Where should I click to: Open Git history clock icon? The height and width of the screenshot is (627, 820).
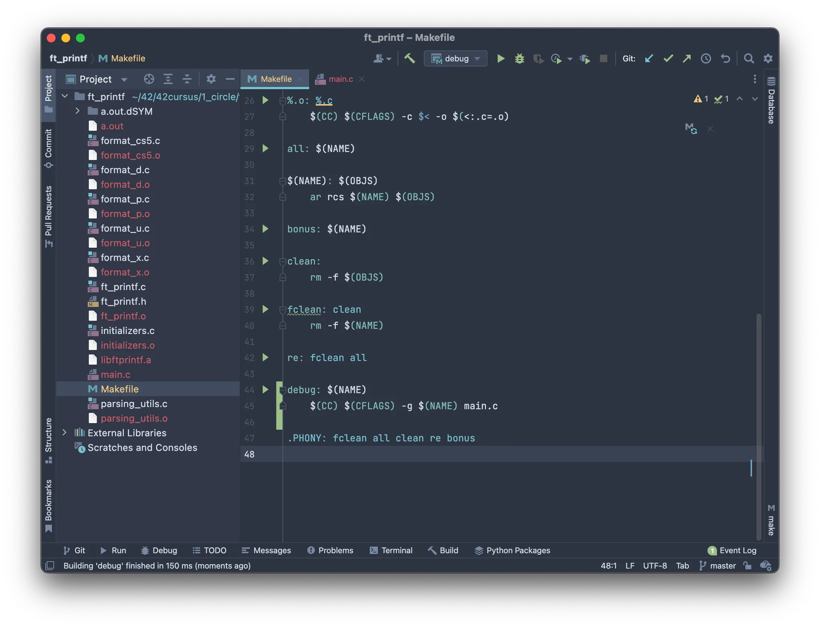(x=706, y=58)
